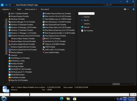Viewport: 137px width, 101px height.
Task: Select Windows FirewallControl_6.9.9.0 Portable icon
Action: (10, 36)
